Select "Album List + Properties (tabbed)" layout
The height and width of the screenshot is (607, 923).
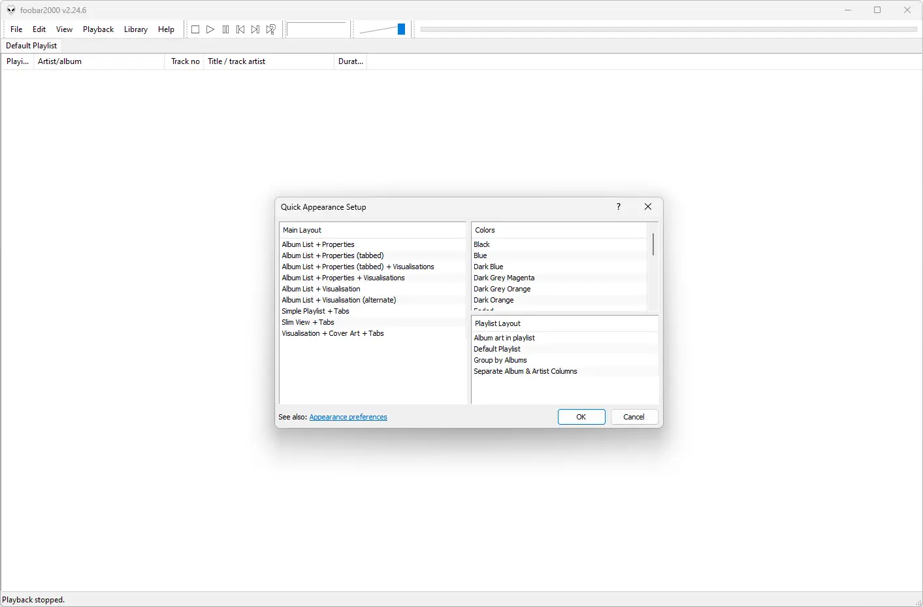372,255
